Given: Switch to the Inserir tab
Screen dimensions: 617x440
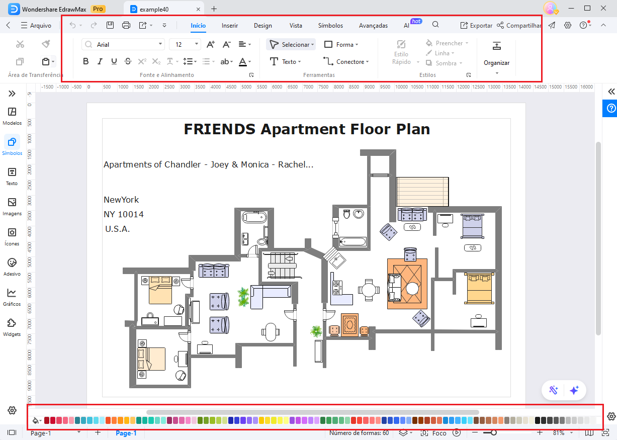Looking at the screenshot, I should [230, 26].
